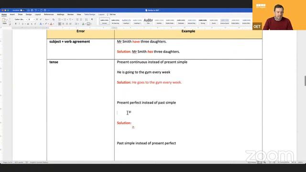Image resolution: width=306 pixels, height=172 pixels.
Task: Click the Format Painter brush icon
Action: click(10, 24)
